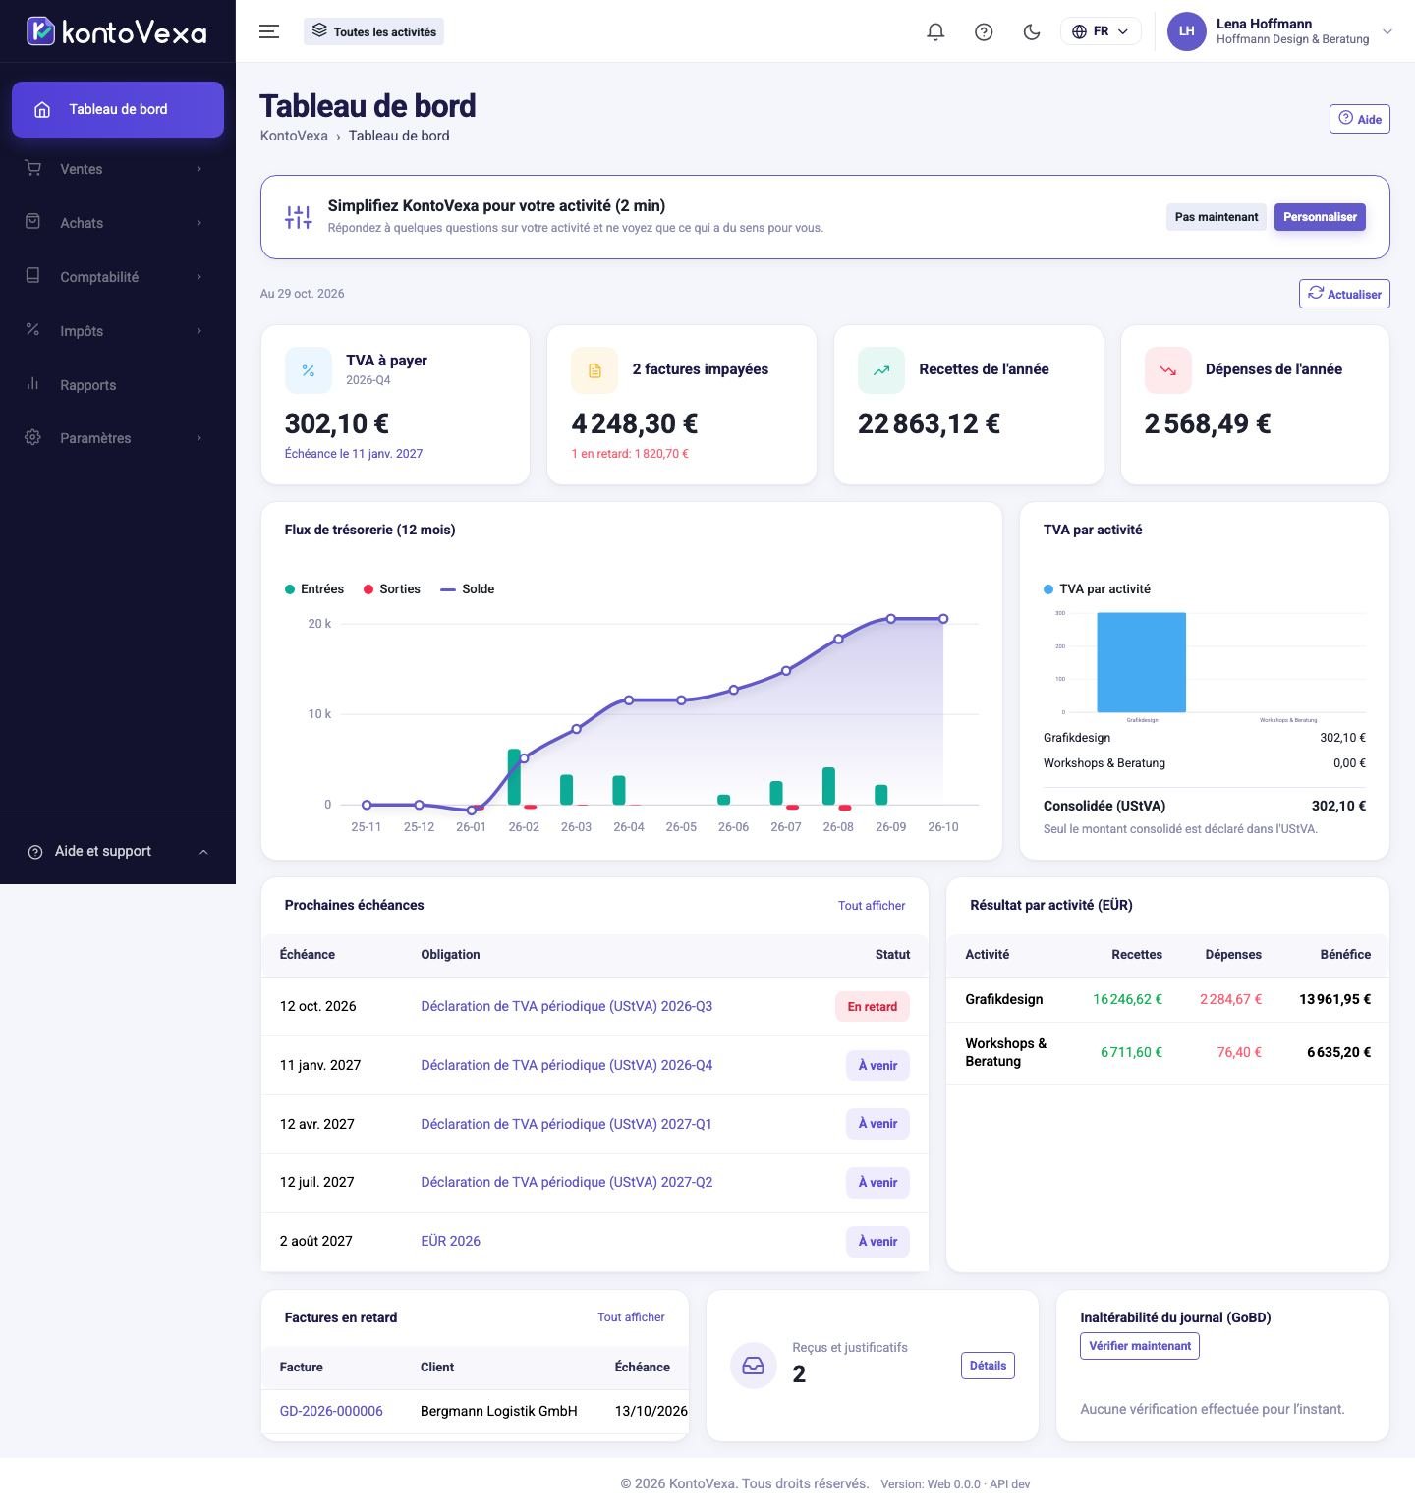This screenshot has width=1415, height=1510.
Task: Click the Grafikdesign bar in TVA chart
Action: pyautogui.click(x=1141, y=662)
